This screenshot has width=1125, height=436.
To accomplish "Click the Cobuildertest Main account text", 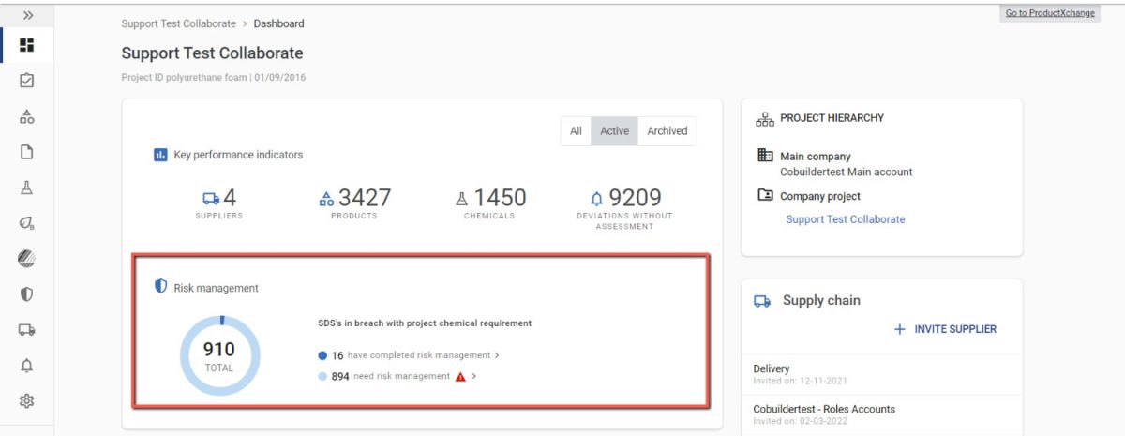I will click(x=847, y=173).
